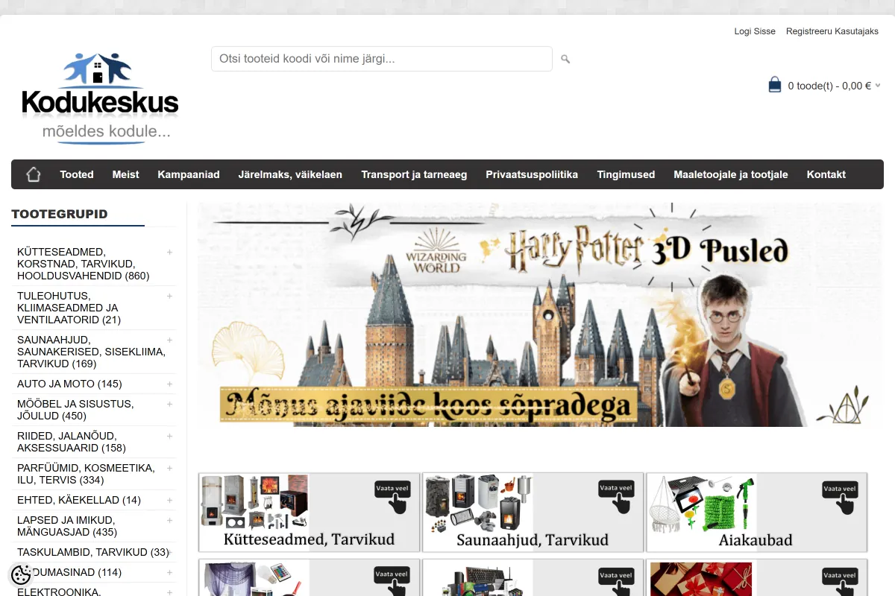Expand LAPSED JA IMIKUD plus sign
Viewport: 895px width, 596px height.
(169, 520)
